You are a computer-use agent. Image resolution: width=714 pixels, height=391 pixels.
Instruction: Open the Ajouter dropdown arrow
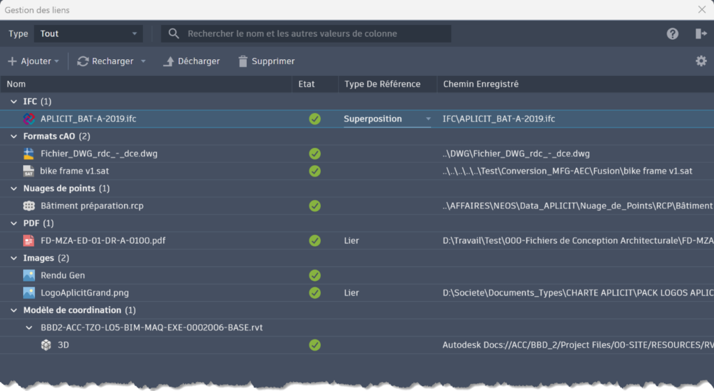pos(56,61)
